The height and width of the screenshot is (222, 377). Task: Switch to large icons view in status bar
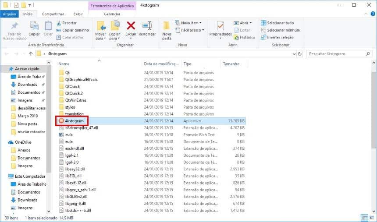(x=371, y=218)
